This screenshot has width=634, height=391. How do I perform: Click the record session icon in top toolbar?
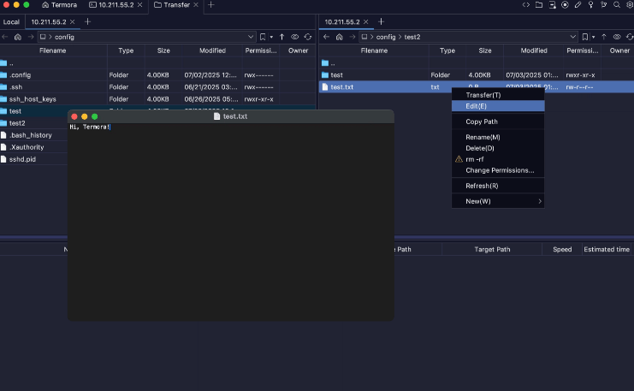pos(565,5)
